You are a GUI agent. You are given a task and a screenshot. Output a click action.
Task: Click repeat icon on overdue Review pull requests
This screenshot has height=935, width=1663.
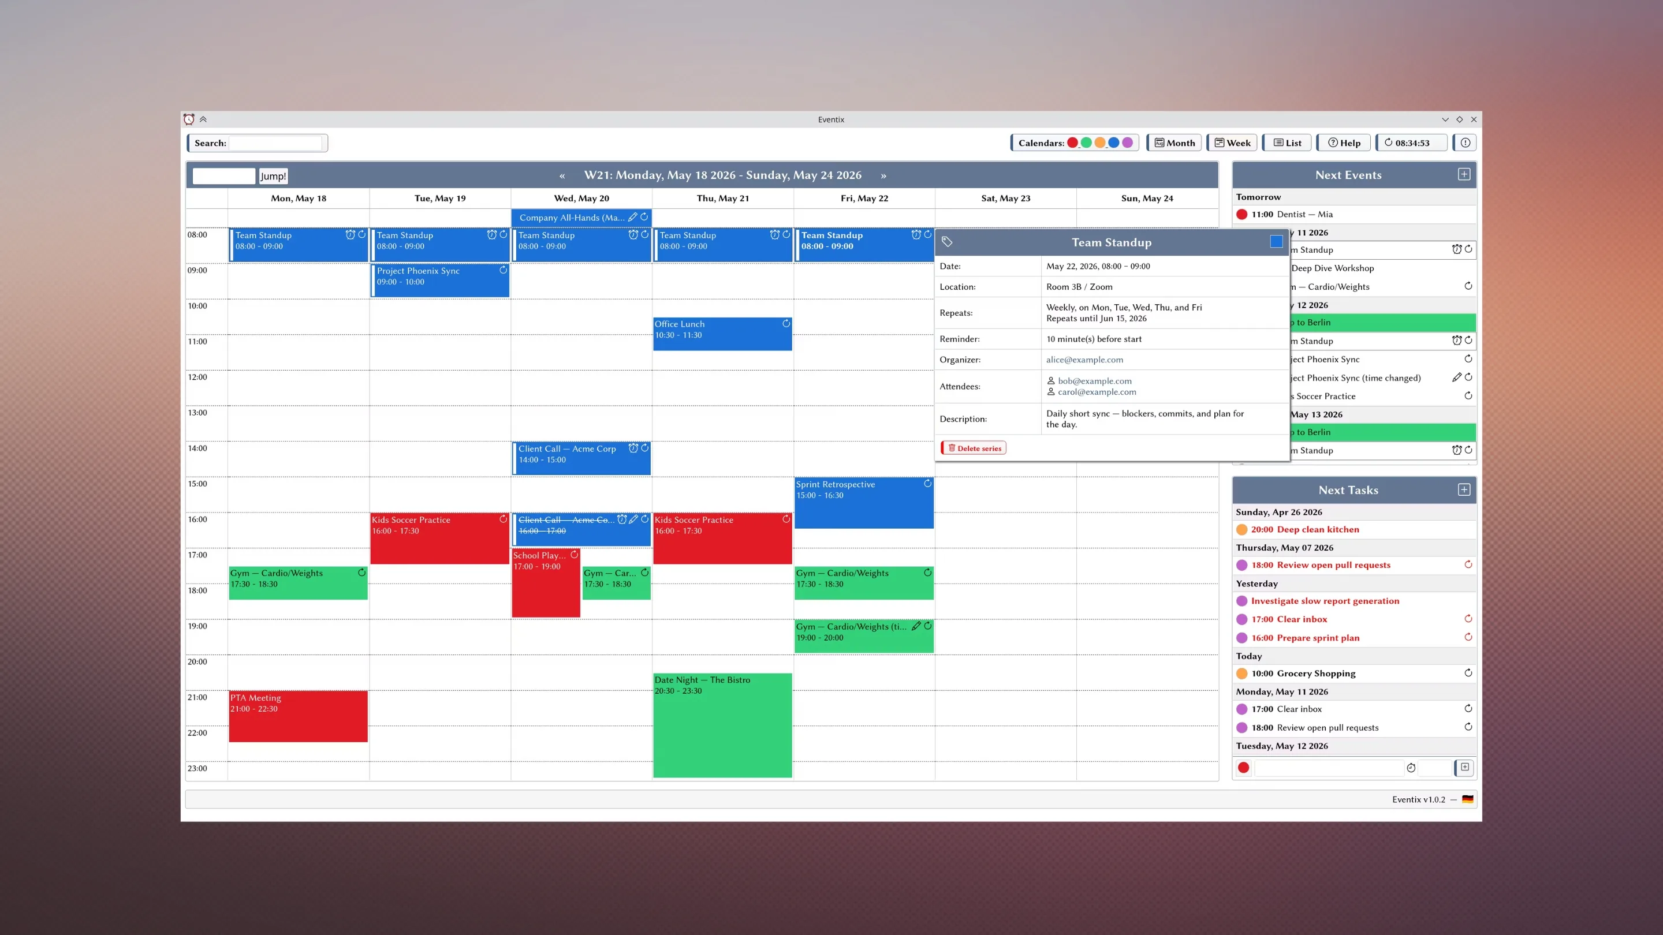1468,564
